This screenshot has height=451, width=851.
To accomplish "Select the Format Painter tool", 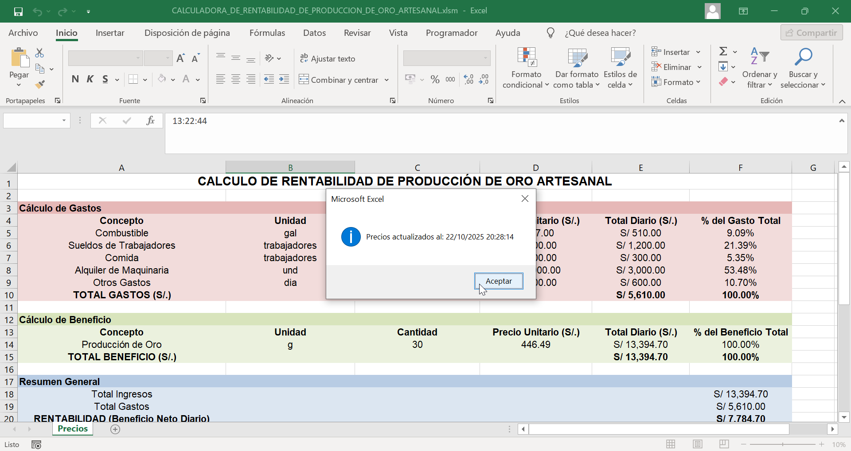I will pos(40,84).
